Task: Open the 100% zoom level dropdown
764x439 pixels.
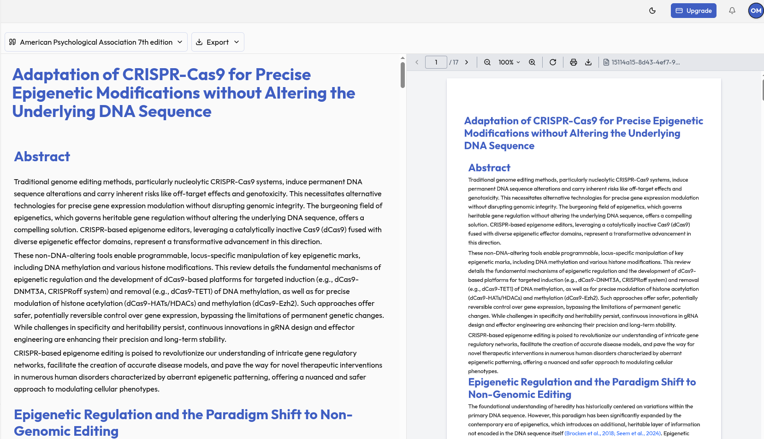Action: (509, 62)
